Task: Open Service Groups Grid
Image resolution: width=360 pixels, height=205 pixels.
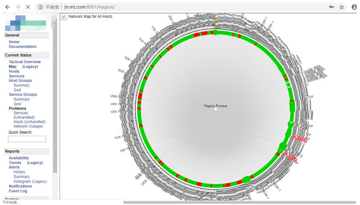Action: coord(17,104)
